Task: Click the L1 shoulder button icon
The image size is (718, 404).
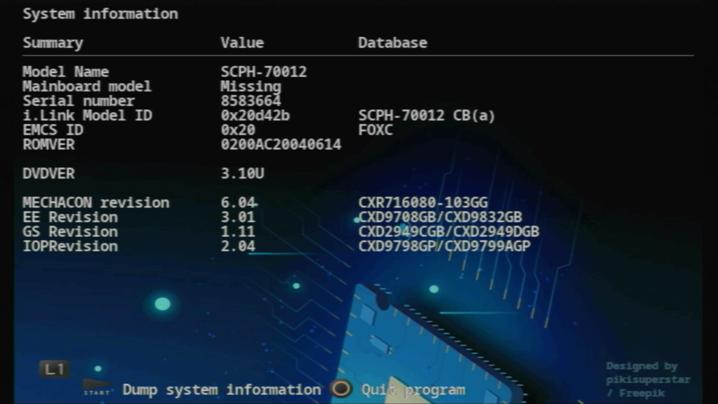Action: (x=55, y=369)
